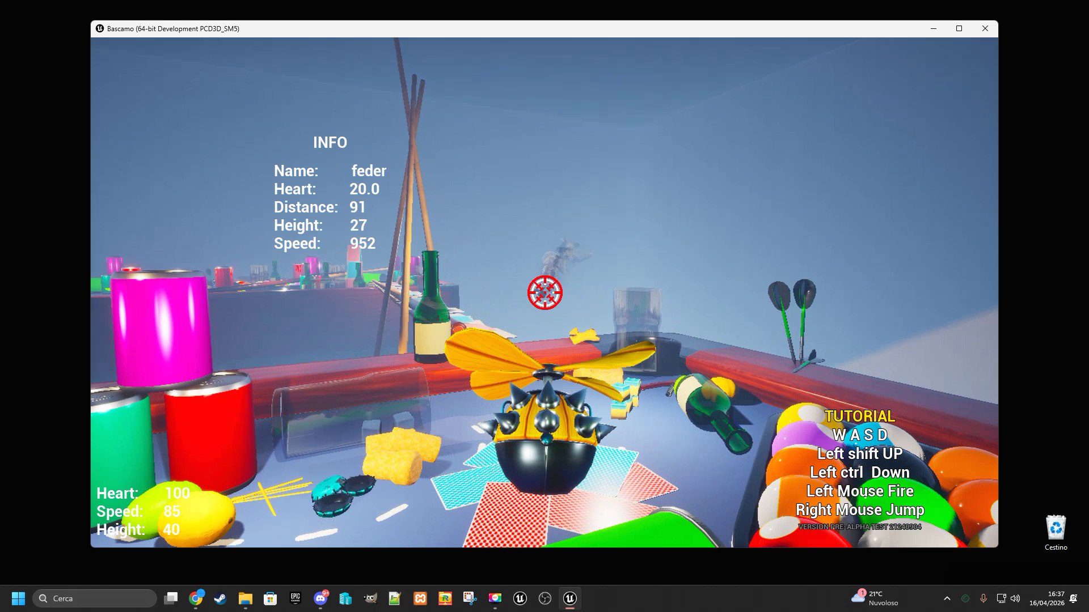Expand hidden system tray icons chevron

(947, 598)
